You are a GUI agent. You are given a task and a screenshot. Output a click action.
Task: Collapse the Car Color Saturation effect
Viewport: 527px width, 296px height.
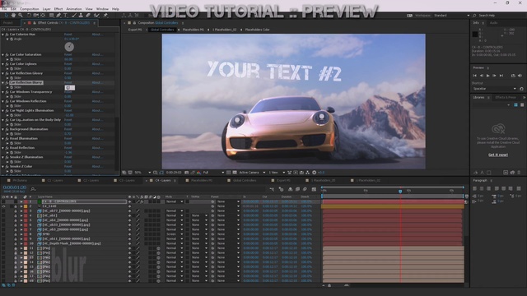click(x=3, y=55)
